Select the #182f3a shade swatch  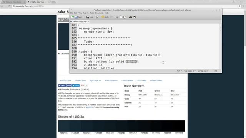64,126
